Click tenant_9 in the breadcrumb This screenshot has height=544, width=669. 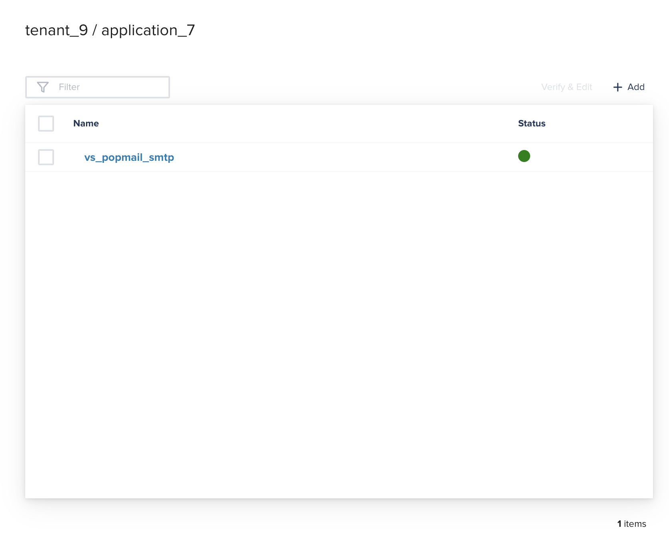point(56,30)
